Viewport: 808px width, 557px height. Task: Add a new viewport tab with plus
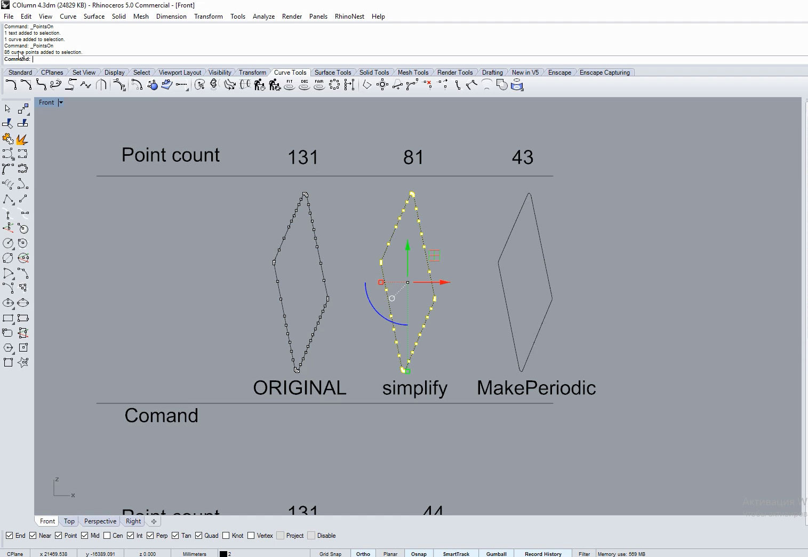[154, 521]
